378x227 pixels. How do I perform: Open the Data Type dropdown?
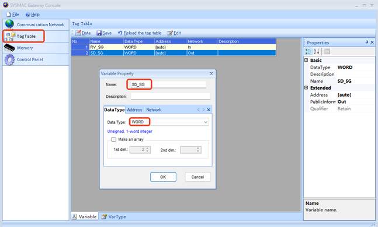point(206,122)
